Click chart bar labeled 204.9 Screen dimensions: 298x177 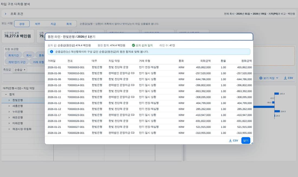(277, 111)
